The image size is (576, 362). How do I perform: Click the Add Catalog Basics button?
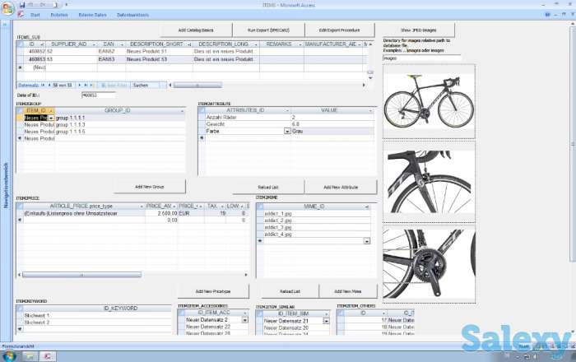tap(196, 30)
